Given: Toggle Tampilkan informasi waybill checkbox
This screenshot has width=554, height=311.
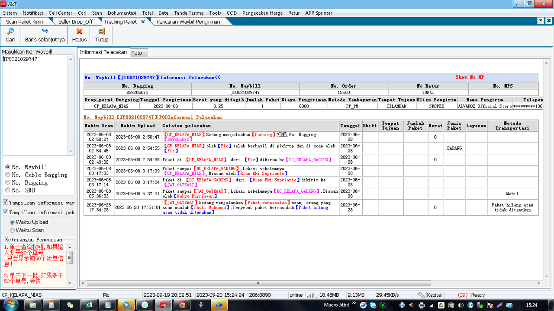Looking at the screenshot, I should (x=5, y=203).
